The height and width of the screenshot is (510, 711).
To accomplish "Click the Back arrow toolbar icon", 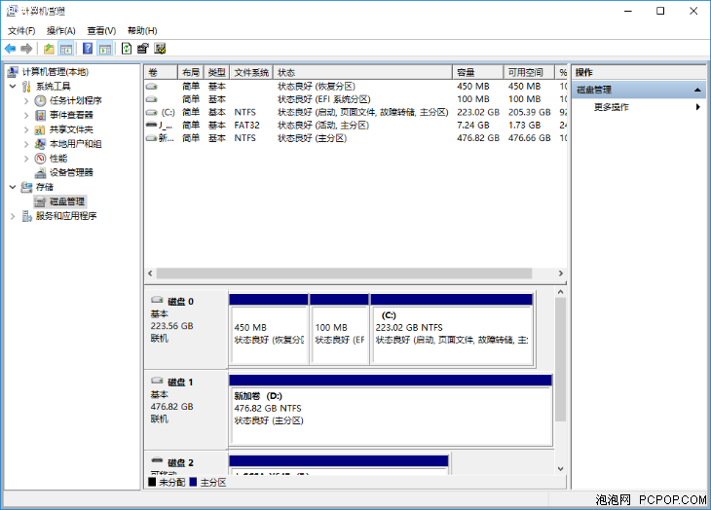I will pos(10,49).
